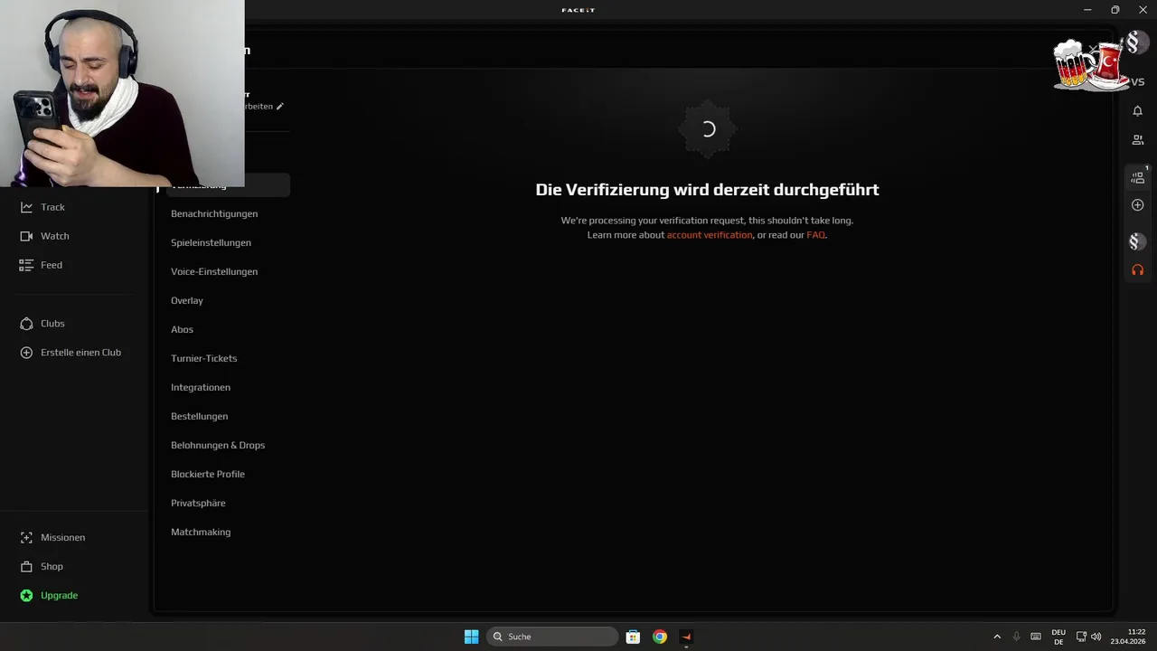
Task: Open Belohnungen & Drops page
Action: pyautogui.click(x=218, y=445)
